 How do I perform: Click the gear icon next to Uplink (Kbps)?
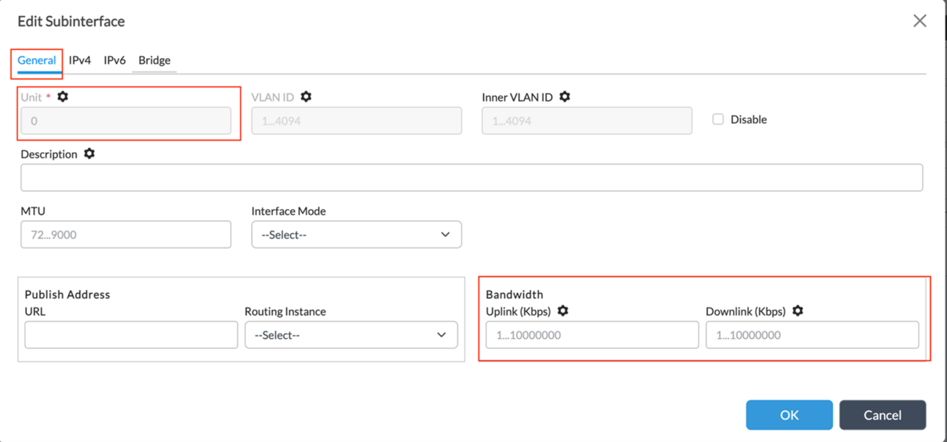pyautogui.click(x=562, y=311)
